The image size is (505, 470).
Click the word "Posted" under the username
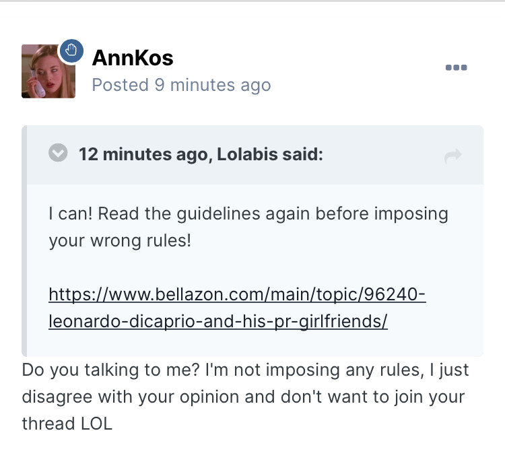pyautogui.click(x=120, y=86)
